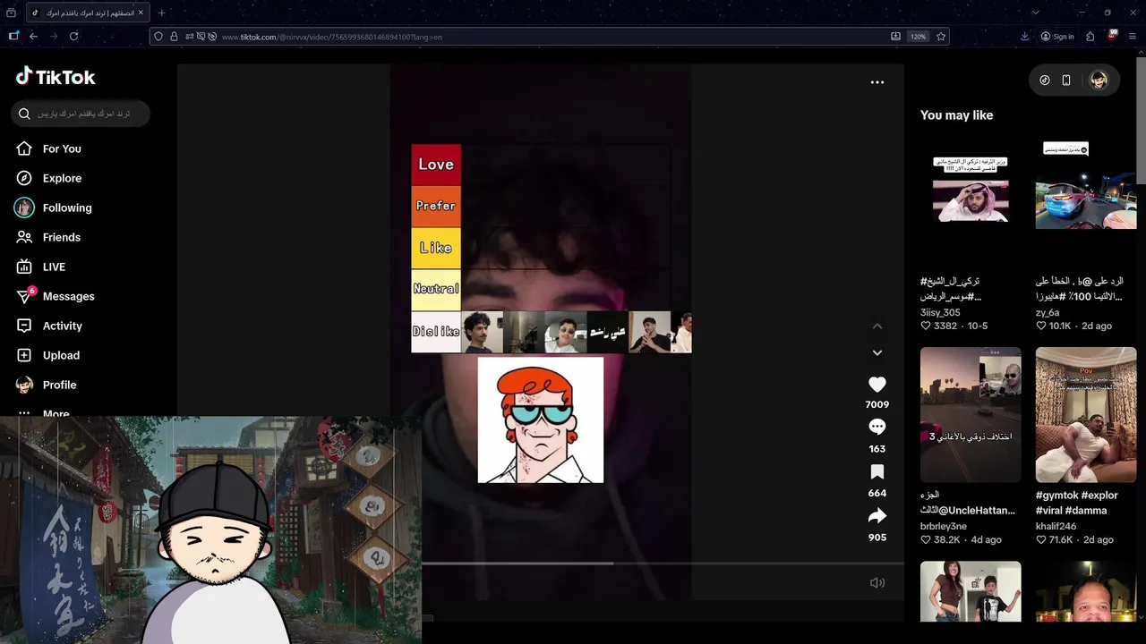
Task: Open the TikTok home logo
Action: pyautogui.click(x=56, y=77)
